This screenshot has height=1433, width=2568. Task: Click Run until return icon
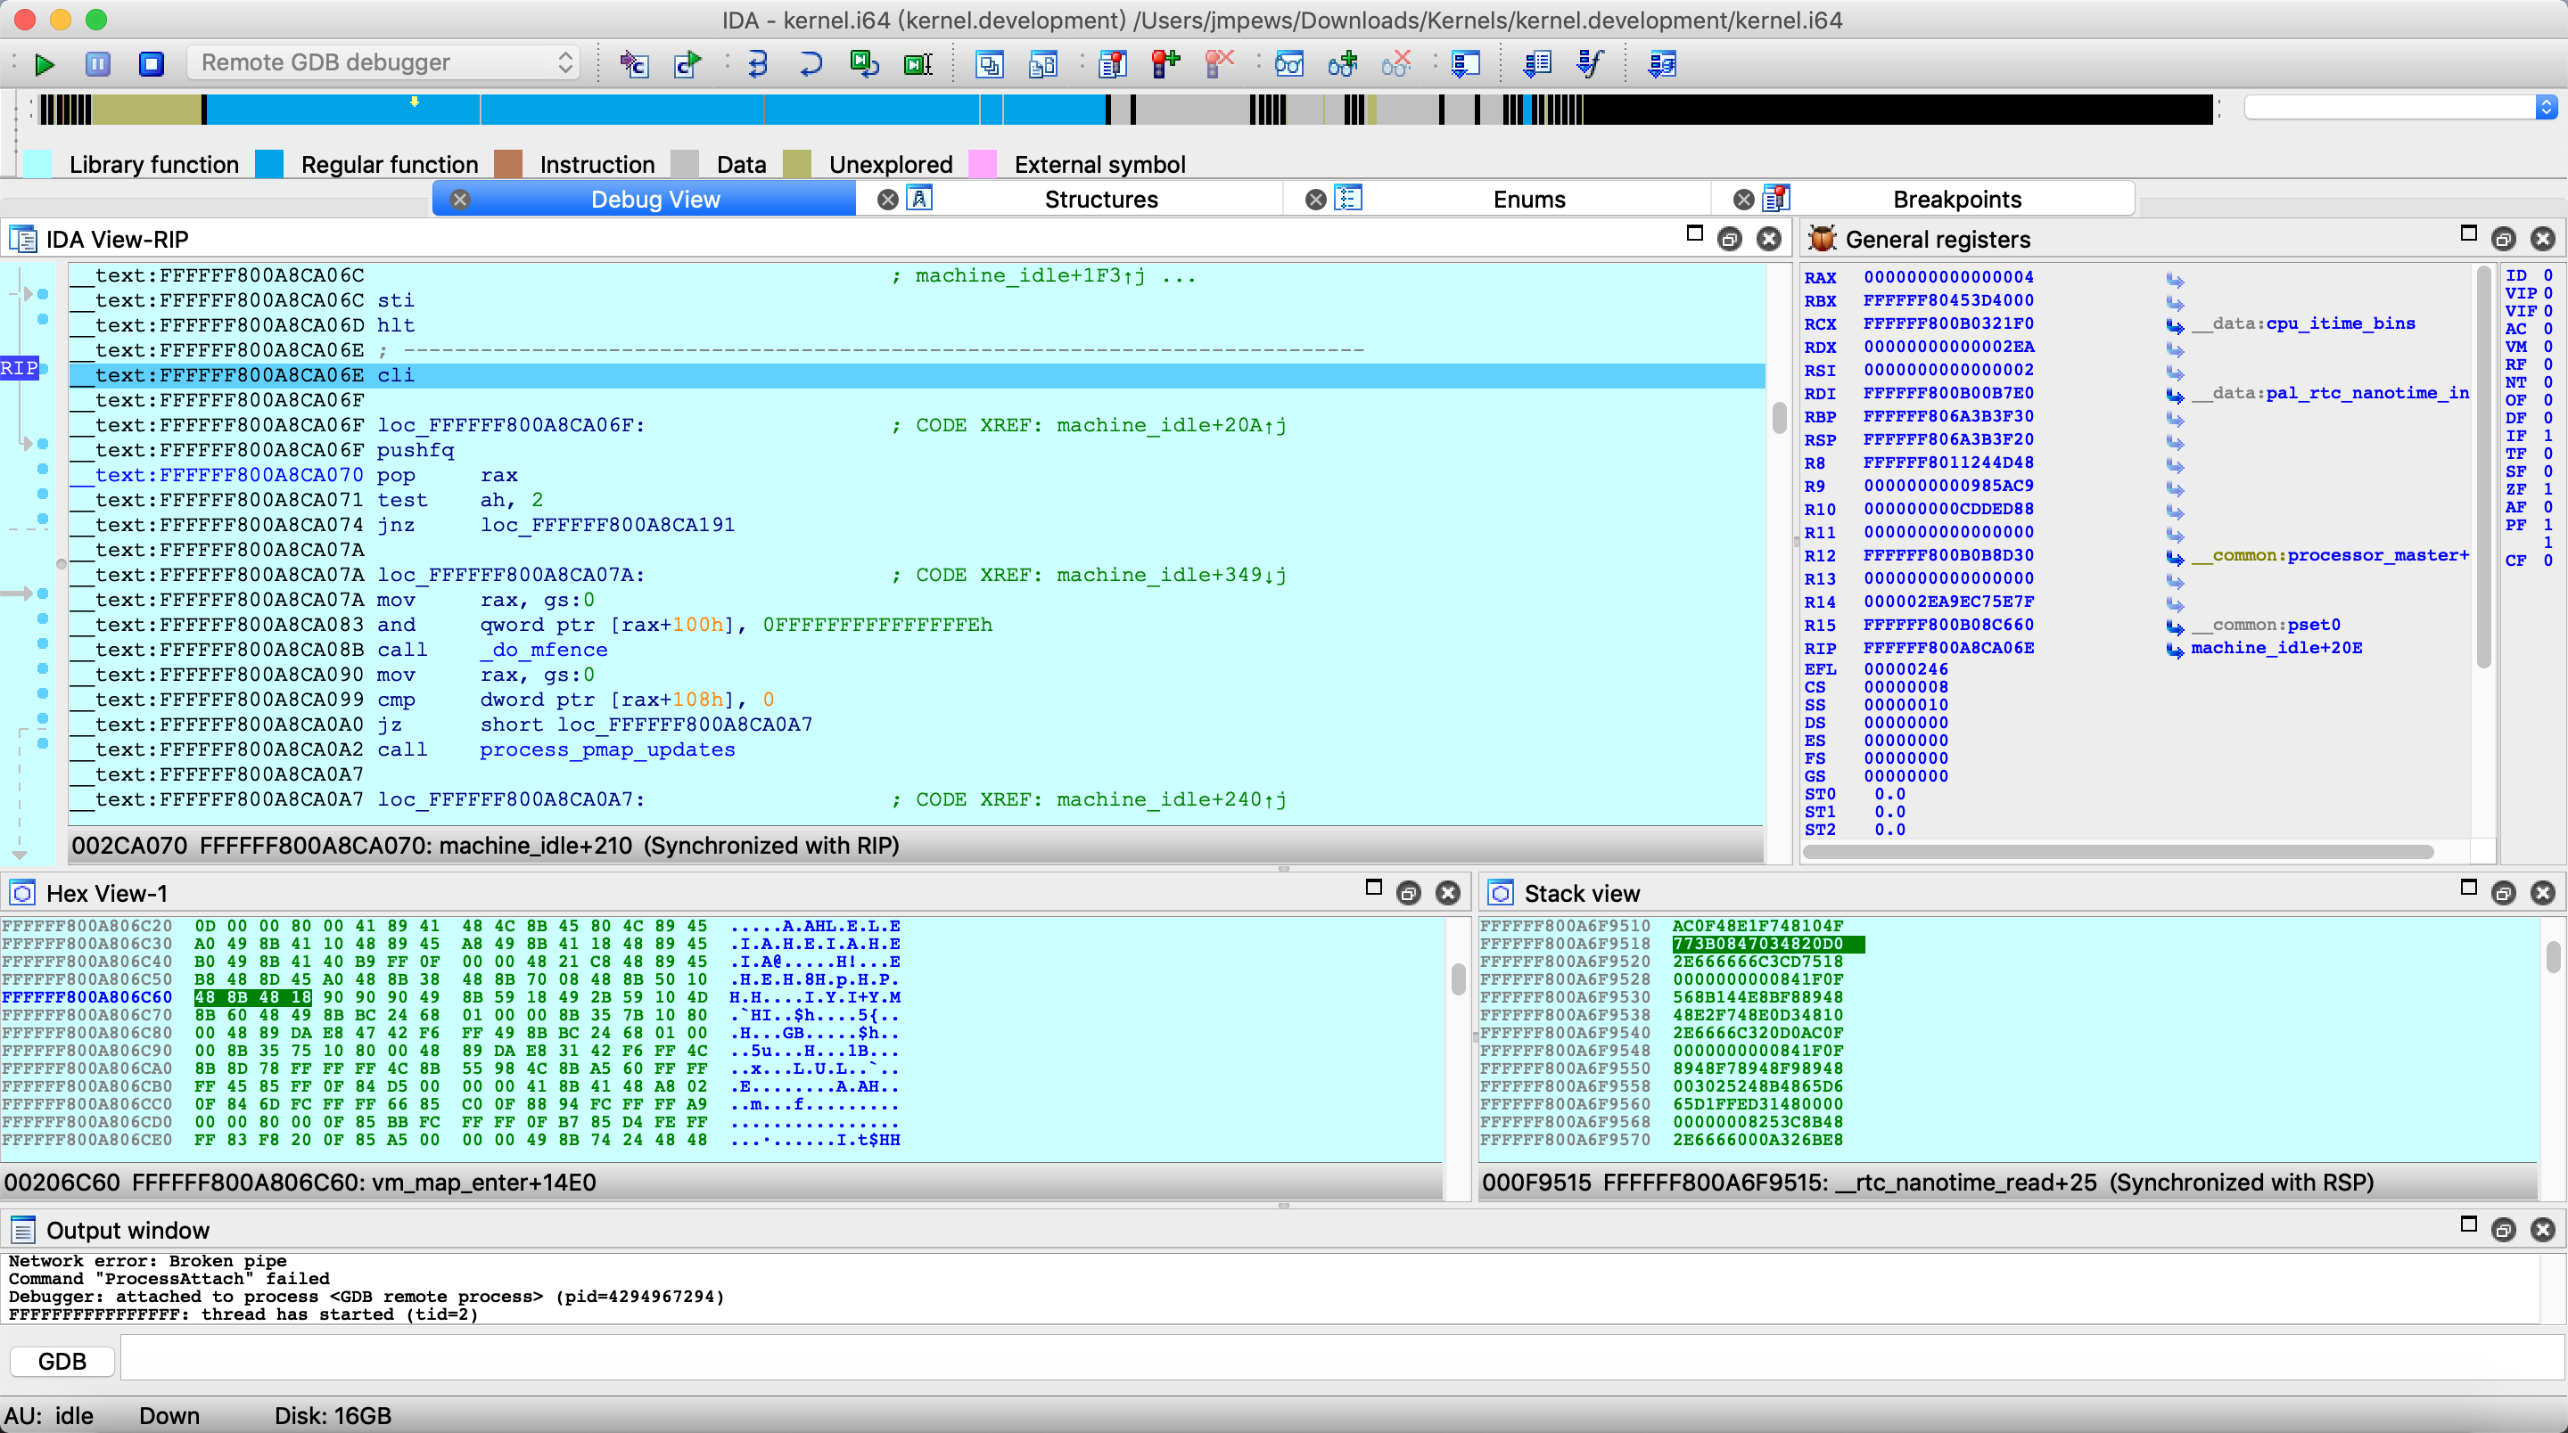[863, 64]
